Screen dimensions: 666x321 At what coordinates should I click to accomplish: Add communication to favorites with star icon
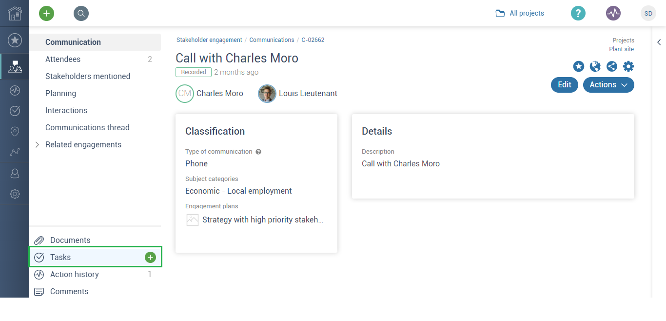pyautogui.click(x=579, y=66)
